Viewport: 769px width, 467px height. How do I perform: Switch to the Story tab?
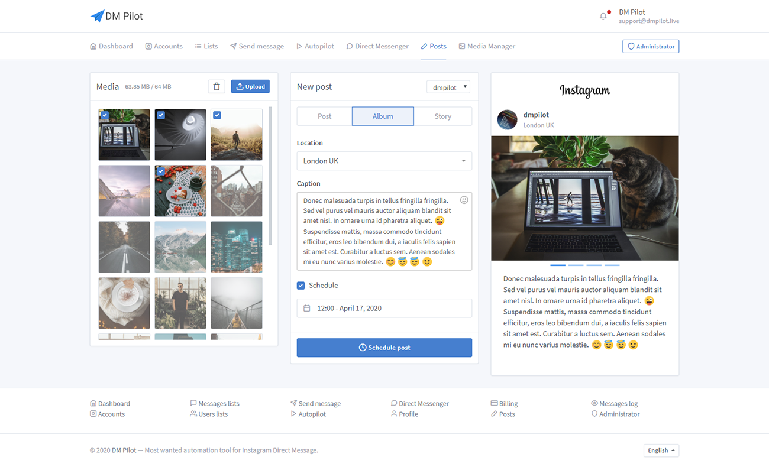click(x=443, y=116)
